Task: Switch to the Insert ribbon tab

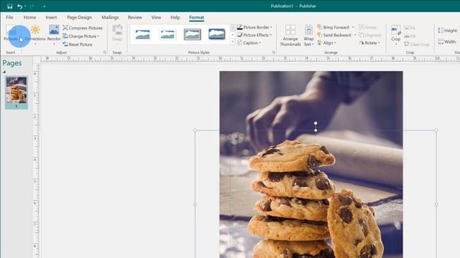Action: pos(51,17)
